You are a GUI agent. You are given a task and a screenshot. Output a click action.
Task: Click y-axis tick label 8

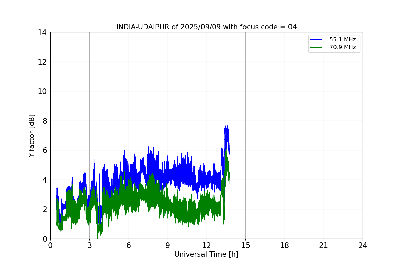[x=45, y=121]
